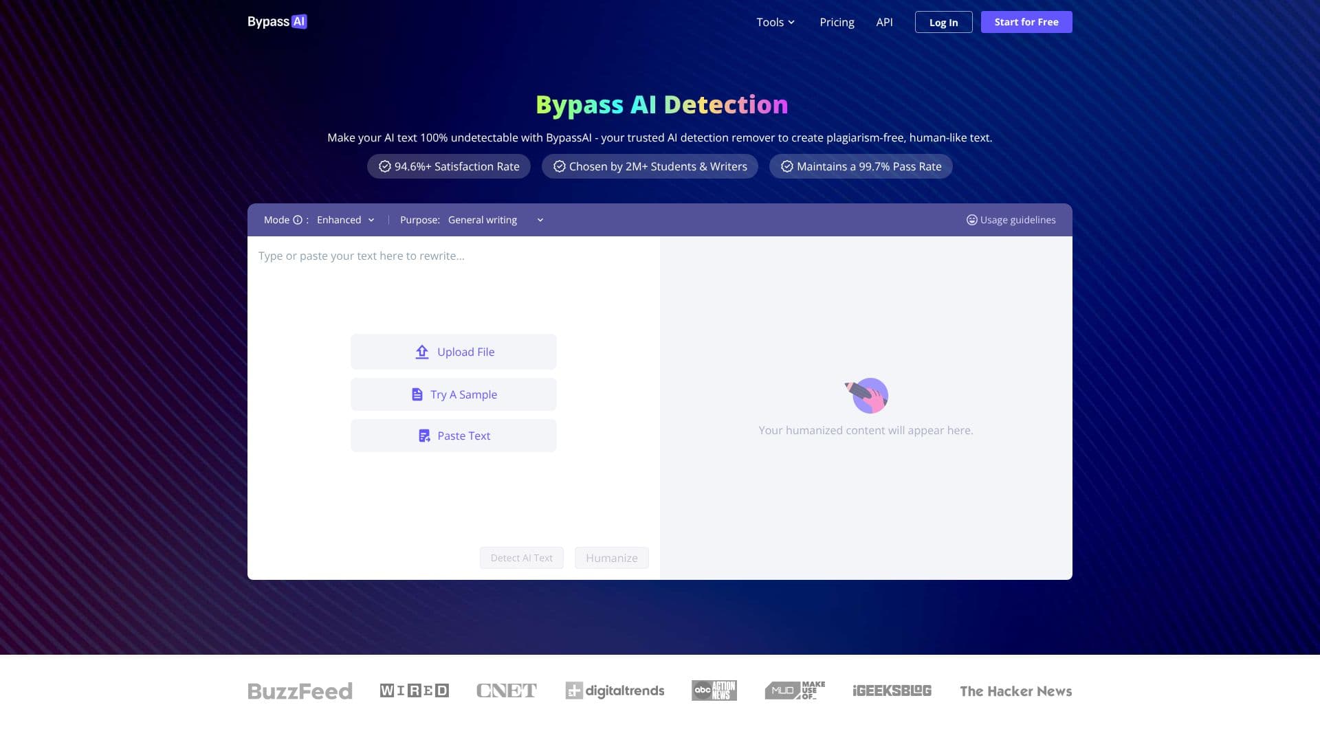This screenshot has height=742, width=1320.
Task: Click the Paste Text button
Action: 454,436
